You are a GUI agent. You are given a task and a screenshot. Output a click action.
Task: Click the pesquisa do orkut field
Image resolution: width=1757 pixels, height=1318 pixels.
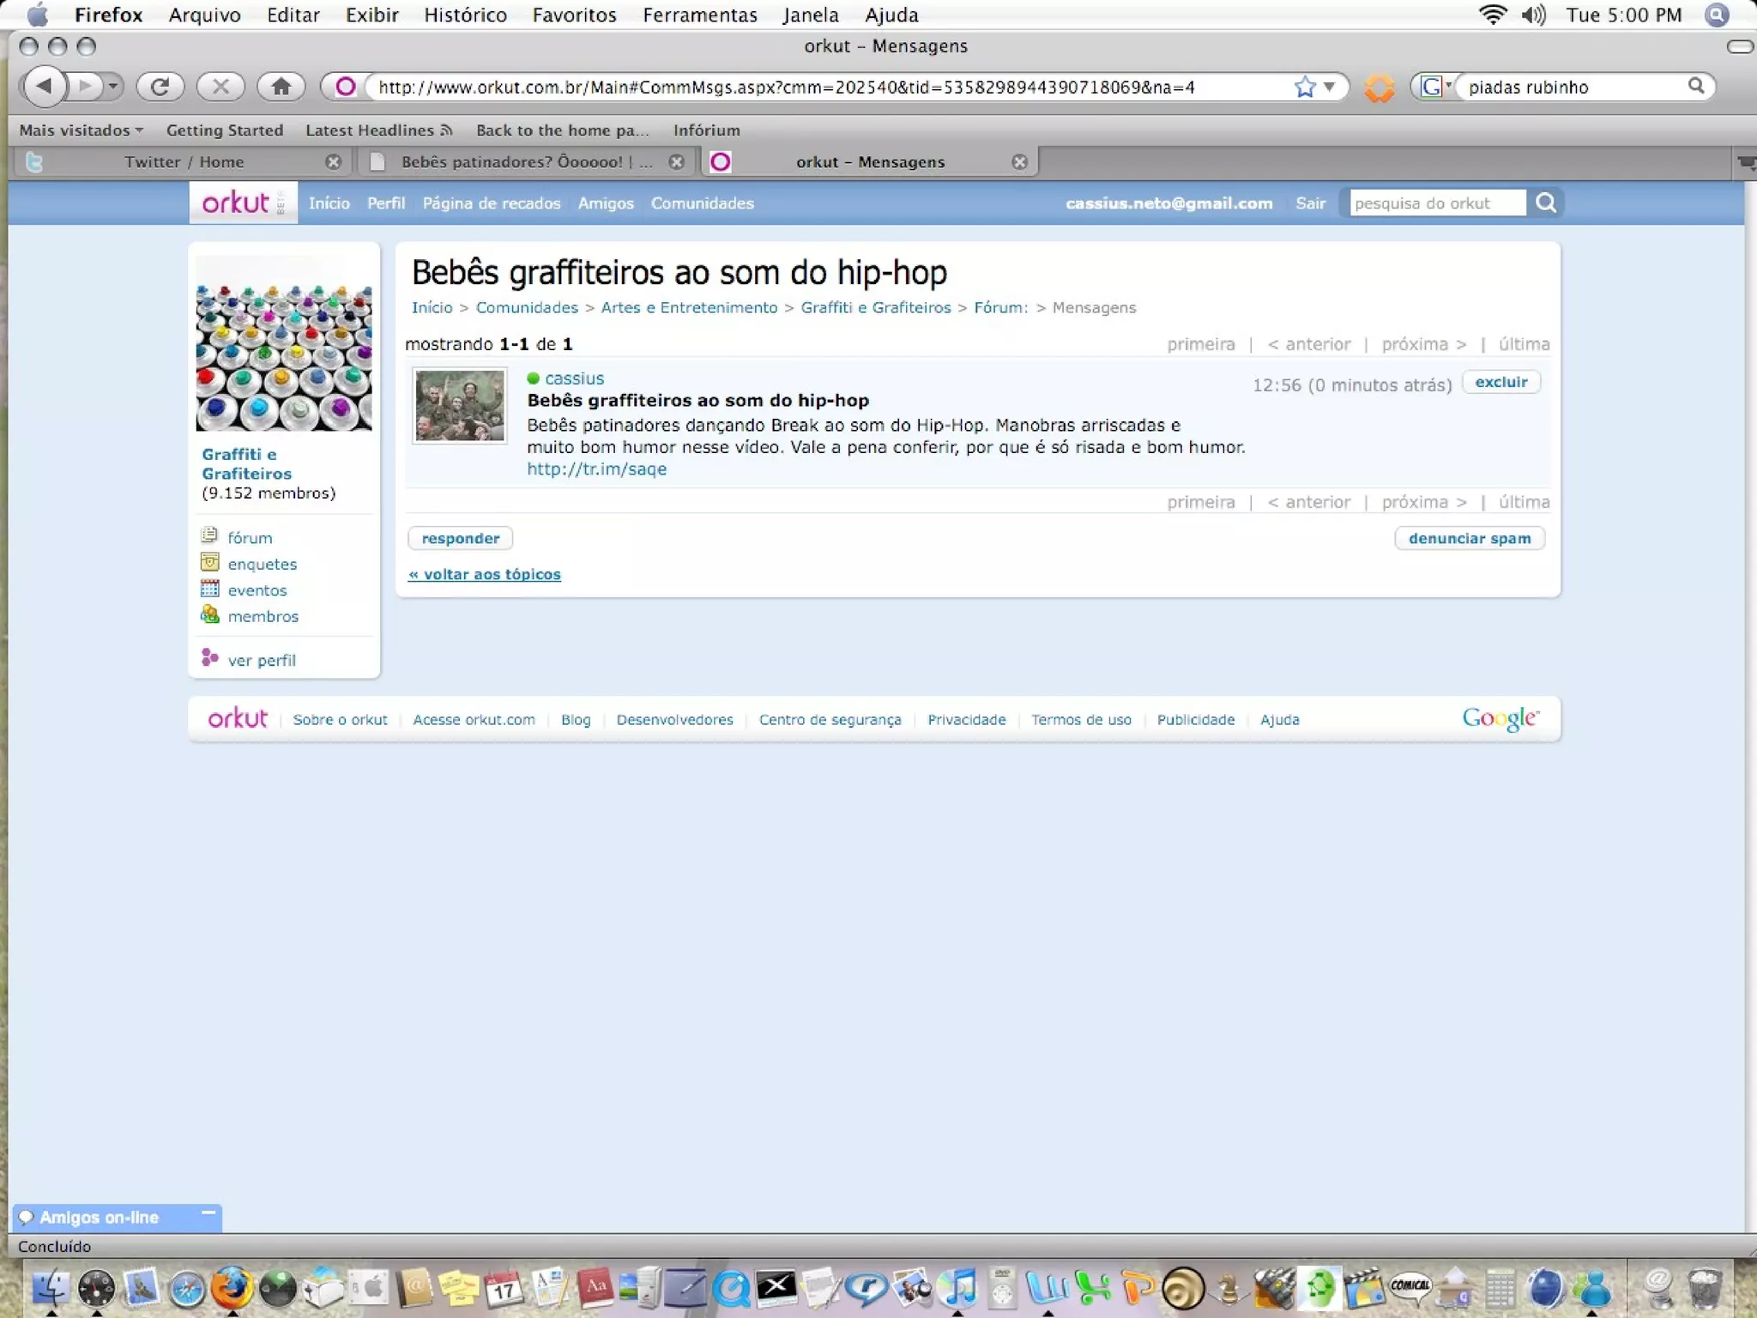(x=1437, y=203)
